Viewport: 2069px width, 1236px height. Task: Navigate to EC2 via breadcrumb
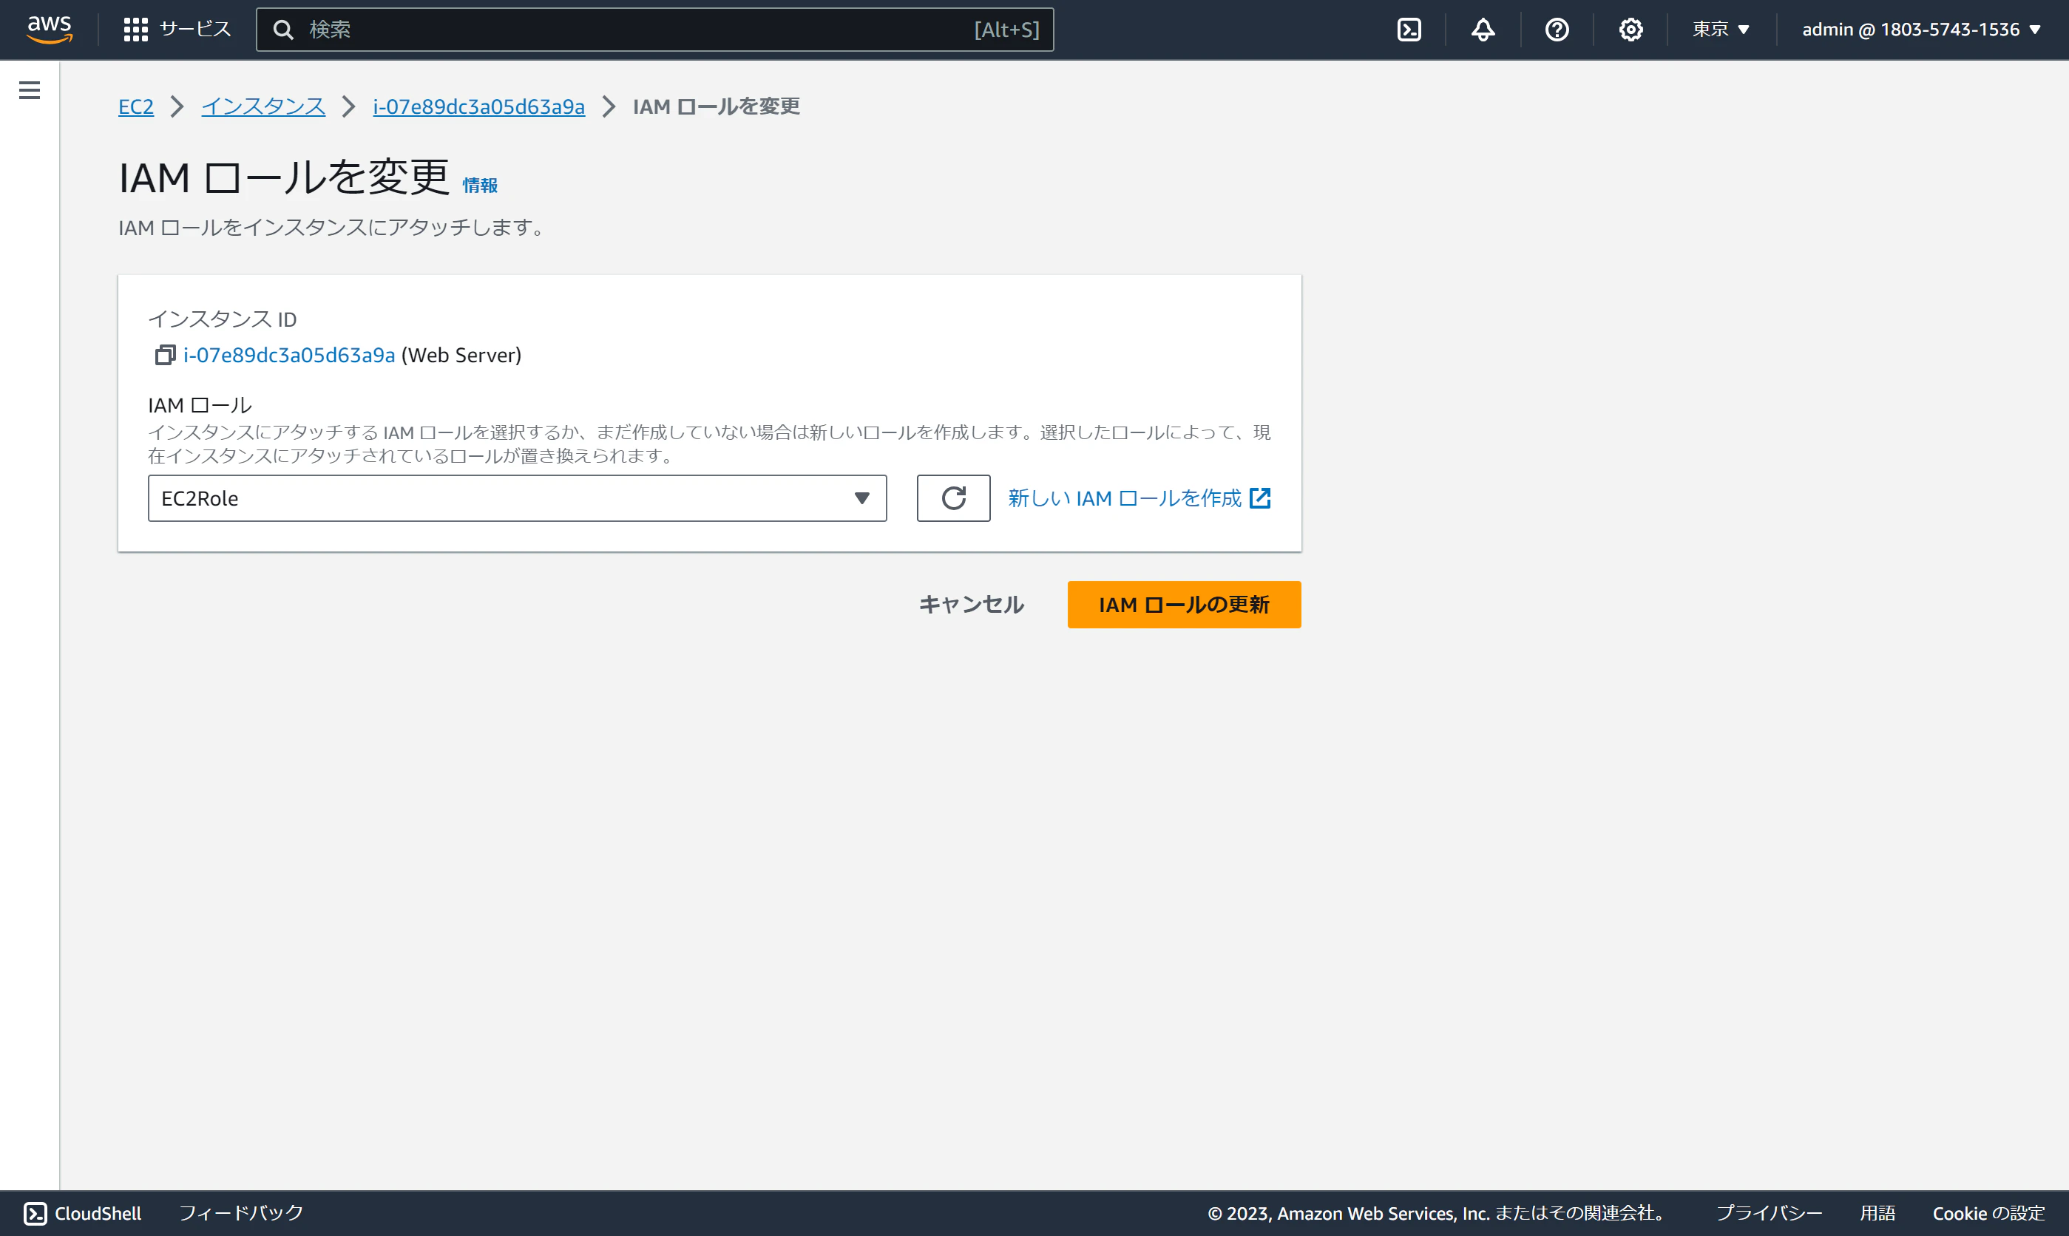pos(136,106)
